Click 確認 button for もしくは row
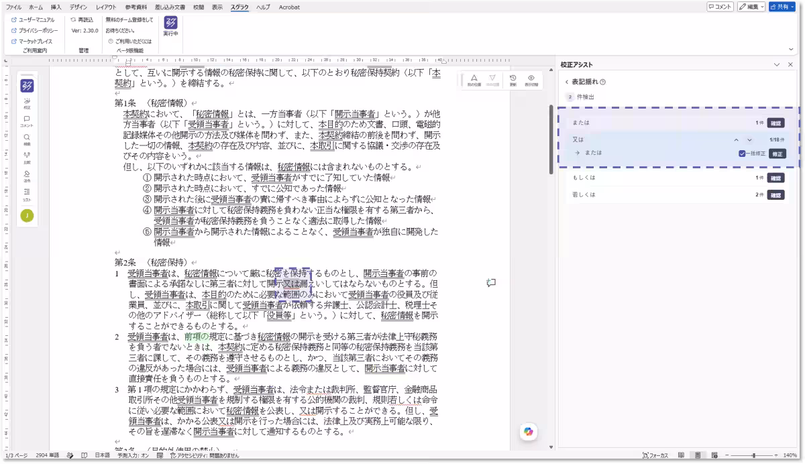805x464 pixels. (775, 178)
